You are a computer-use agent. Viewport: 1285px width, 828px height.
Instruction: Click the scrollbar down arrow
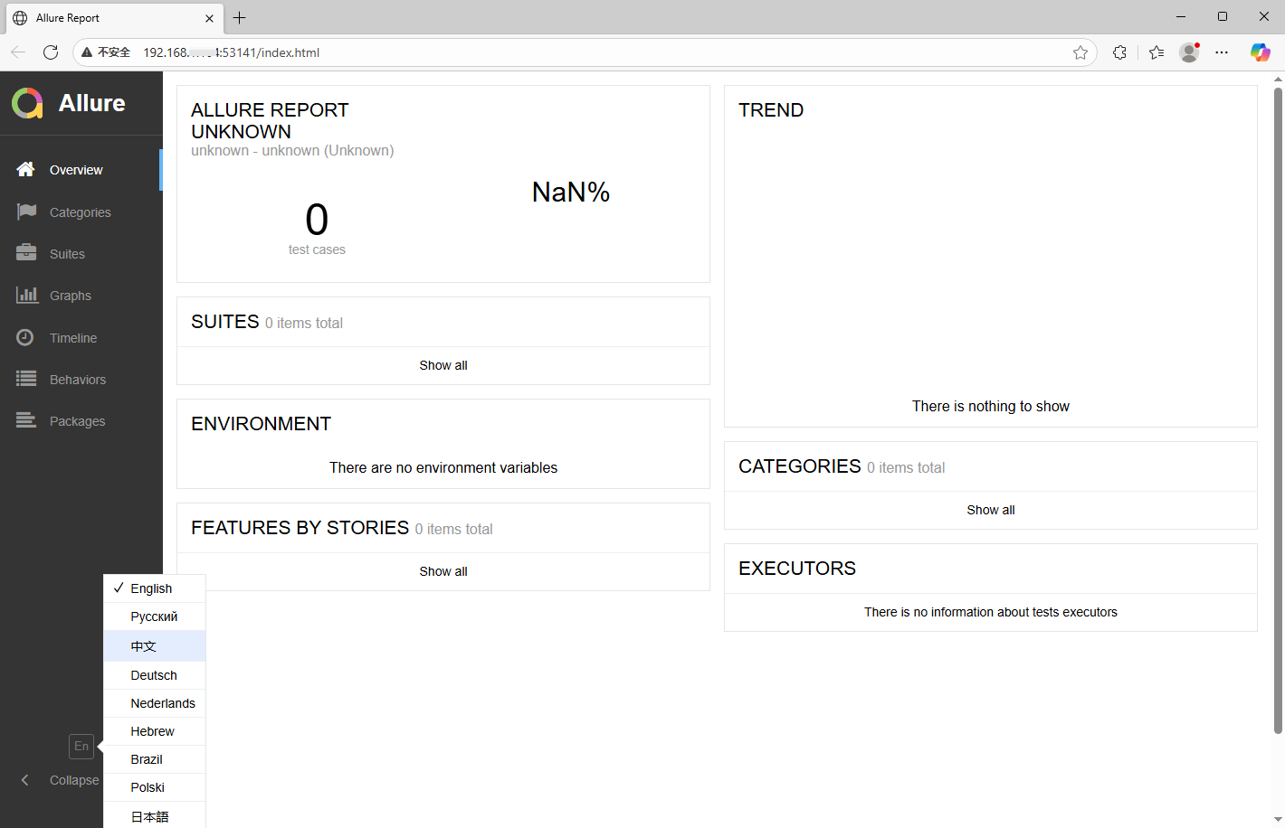coord(1278,819)
